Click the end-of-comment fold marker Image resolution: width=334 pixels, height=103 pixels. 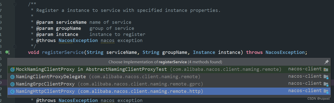14,46
